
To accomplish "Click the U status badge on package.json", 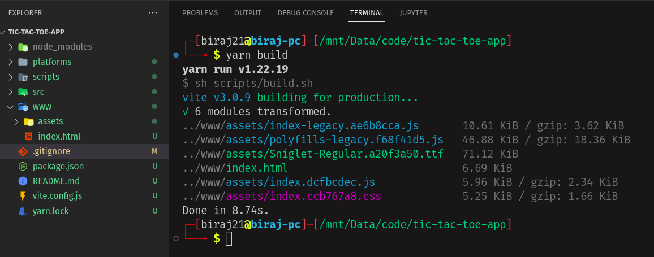I will point(155,166).
